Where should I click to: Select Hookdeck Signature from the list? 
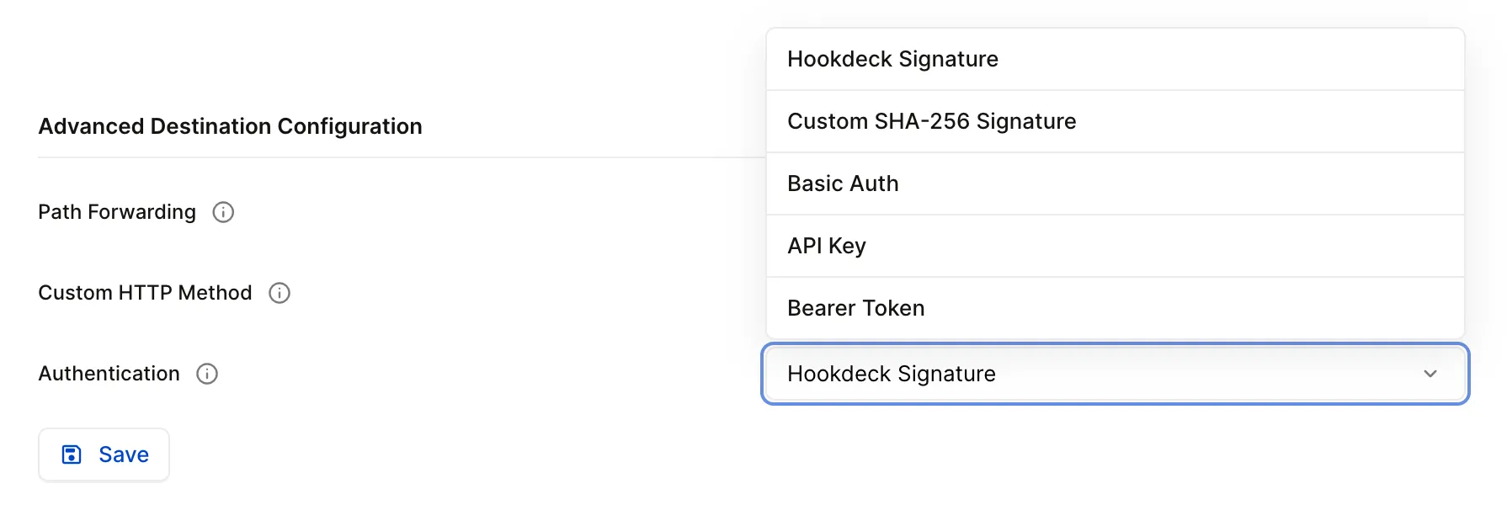[892, 59]
